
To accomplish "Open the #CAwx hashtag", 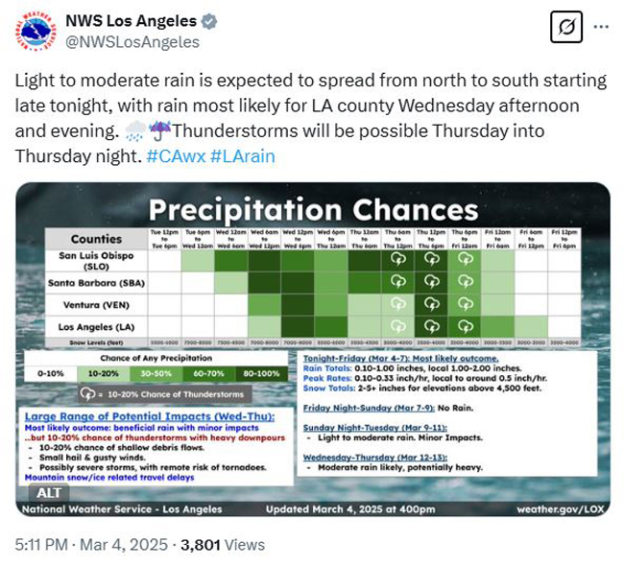I will [x=176, y=156].
